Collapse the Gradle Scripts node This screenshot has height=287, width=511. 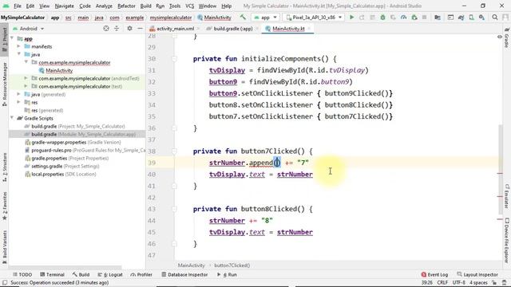(12, 118)
